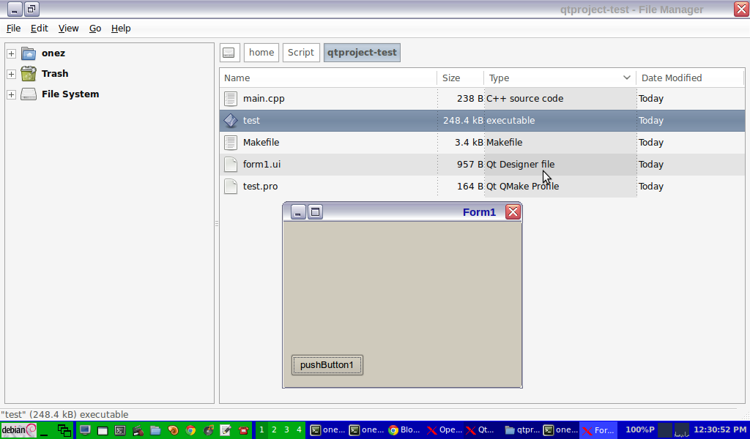Click the desktop screen icon in the taskbar
Viewport: 750px width, 439px height.
click(x=85, y=429)
